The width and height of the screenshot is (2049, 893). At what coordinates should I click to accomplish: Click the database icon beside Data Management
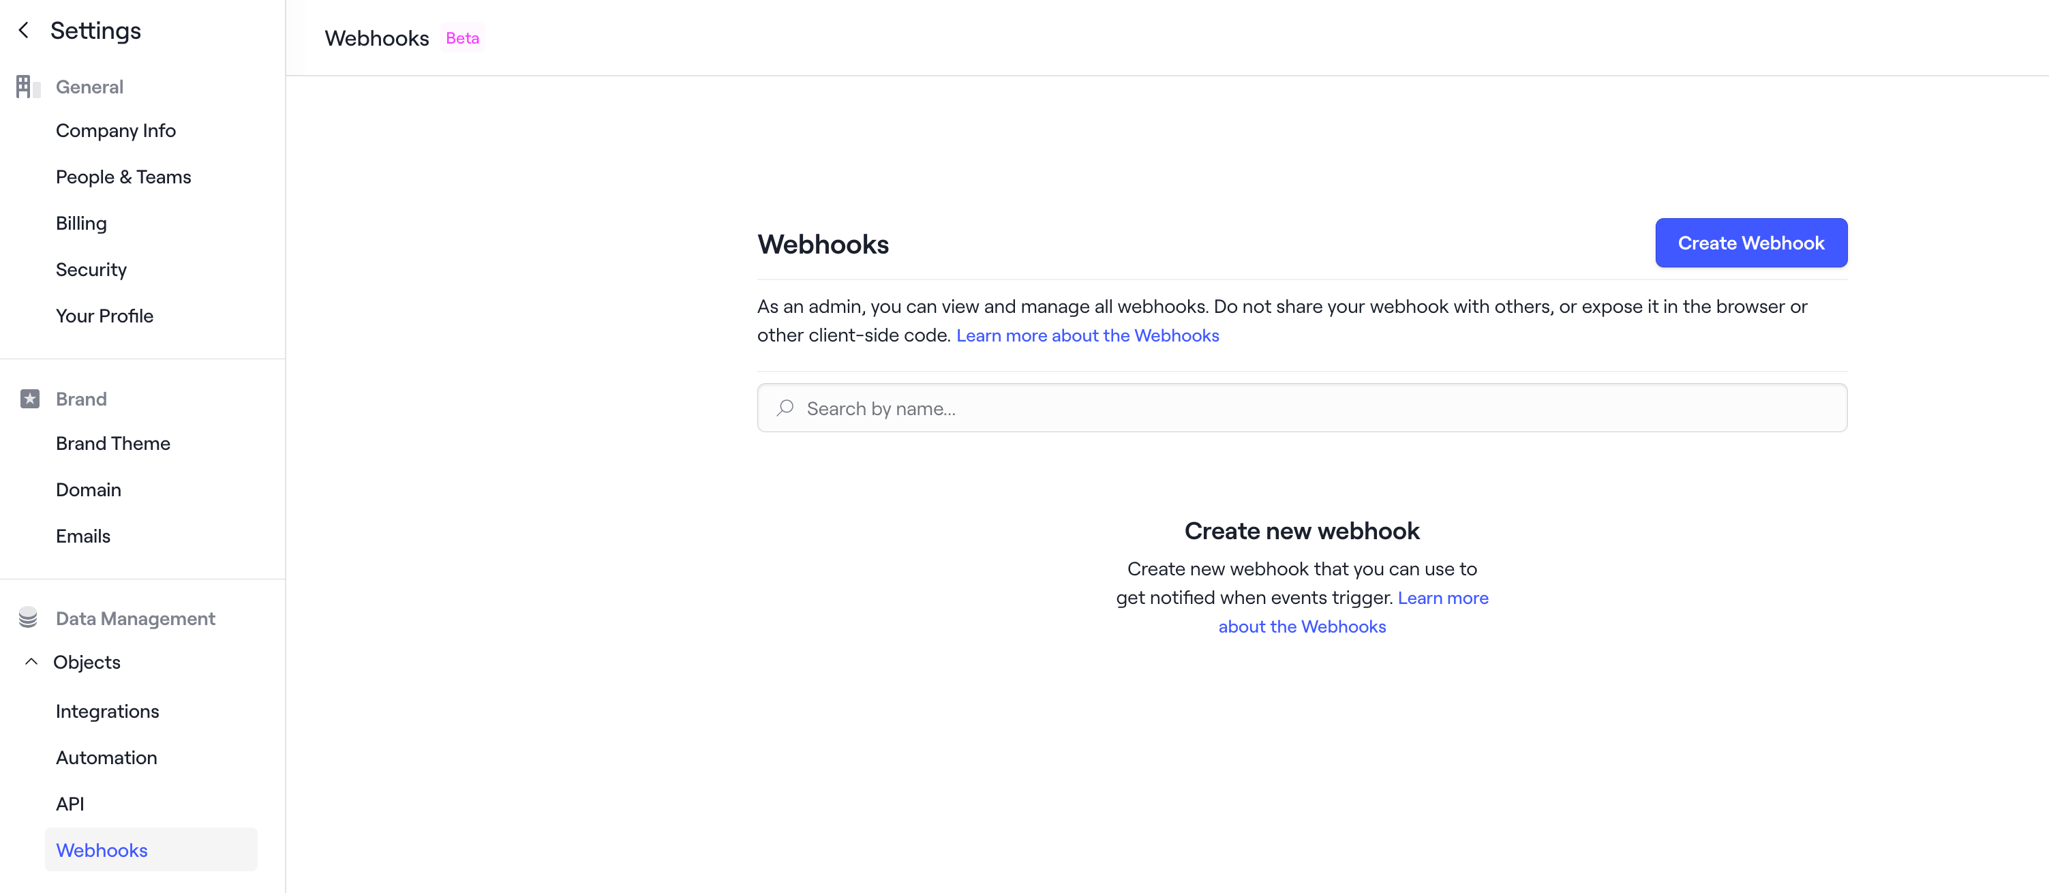(x=28, y=618)
